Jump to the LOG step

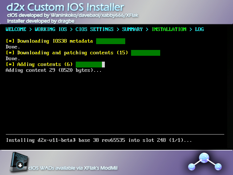pos(200,29)
